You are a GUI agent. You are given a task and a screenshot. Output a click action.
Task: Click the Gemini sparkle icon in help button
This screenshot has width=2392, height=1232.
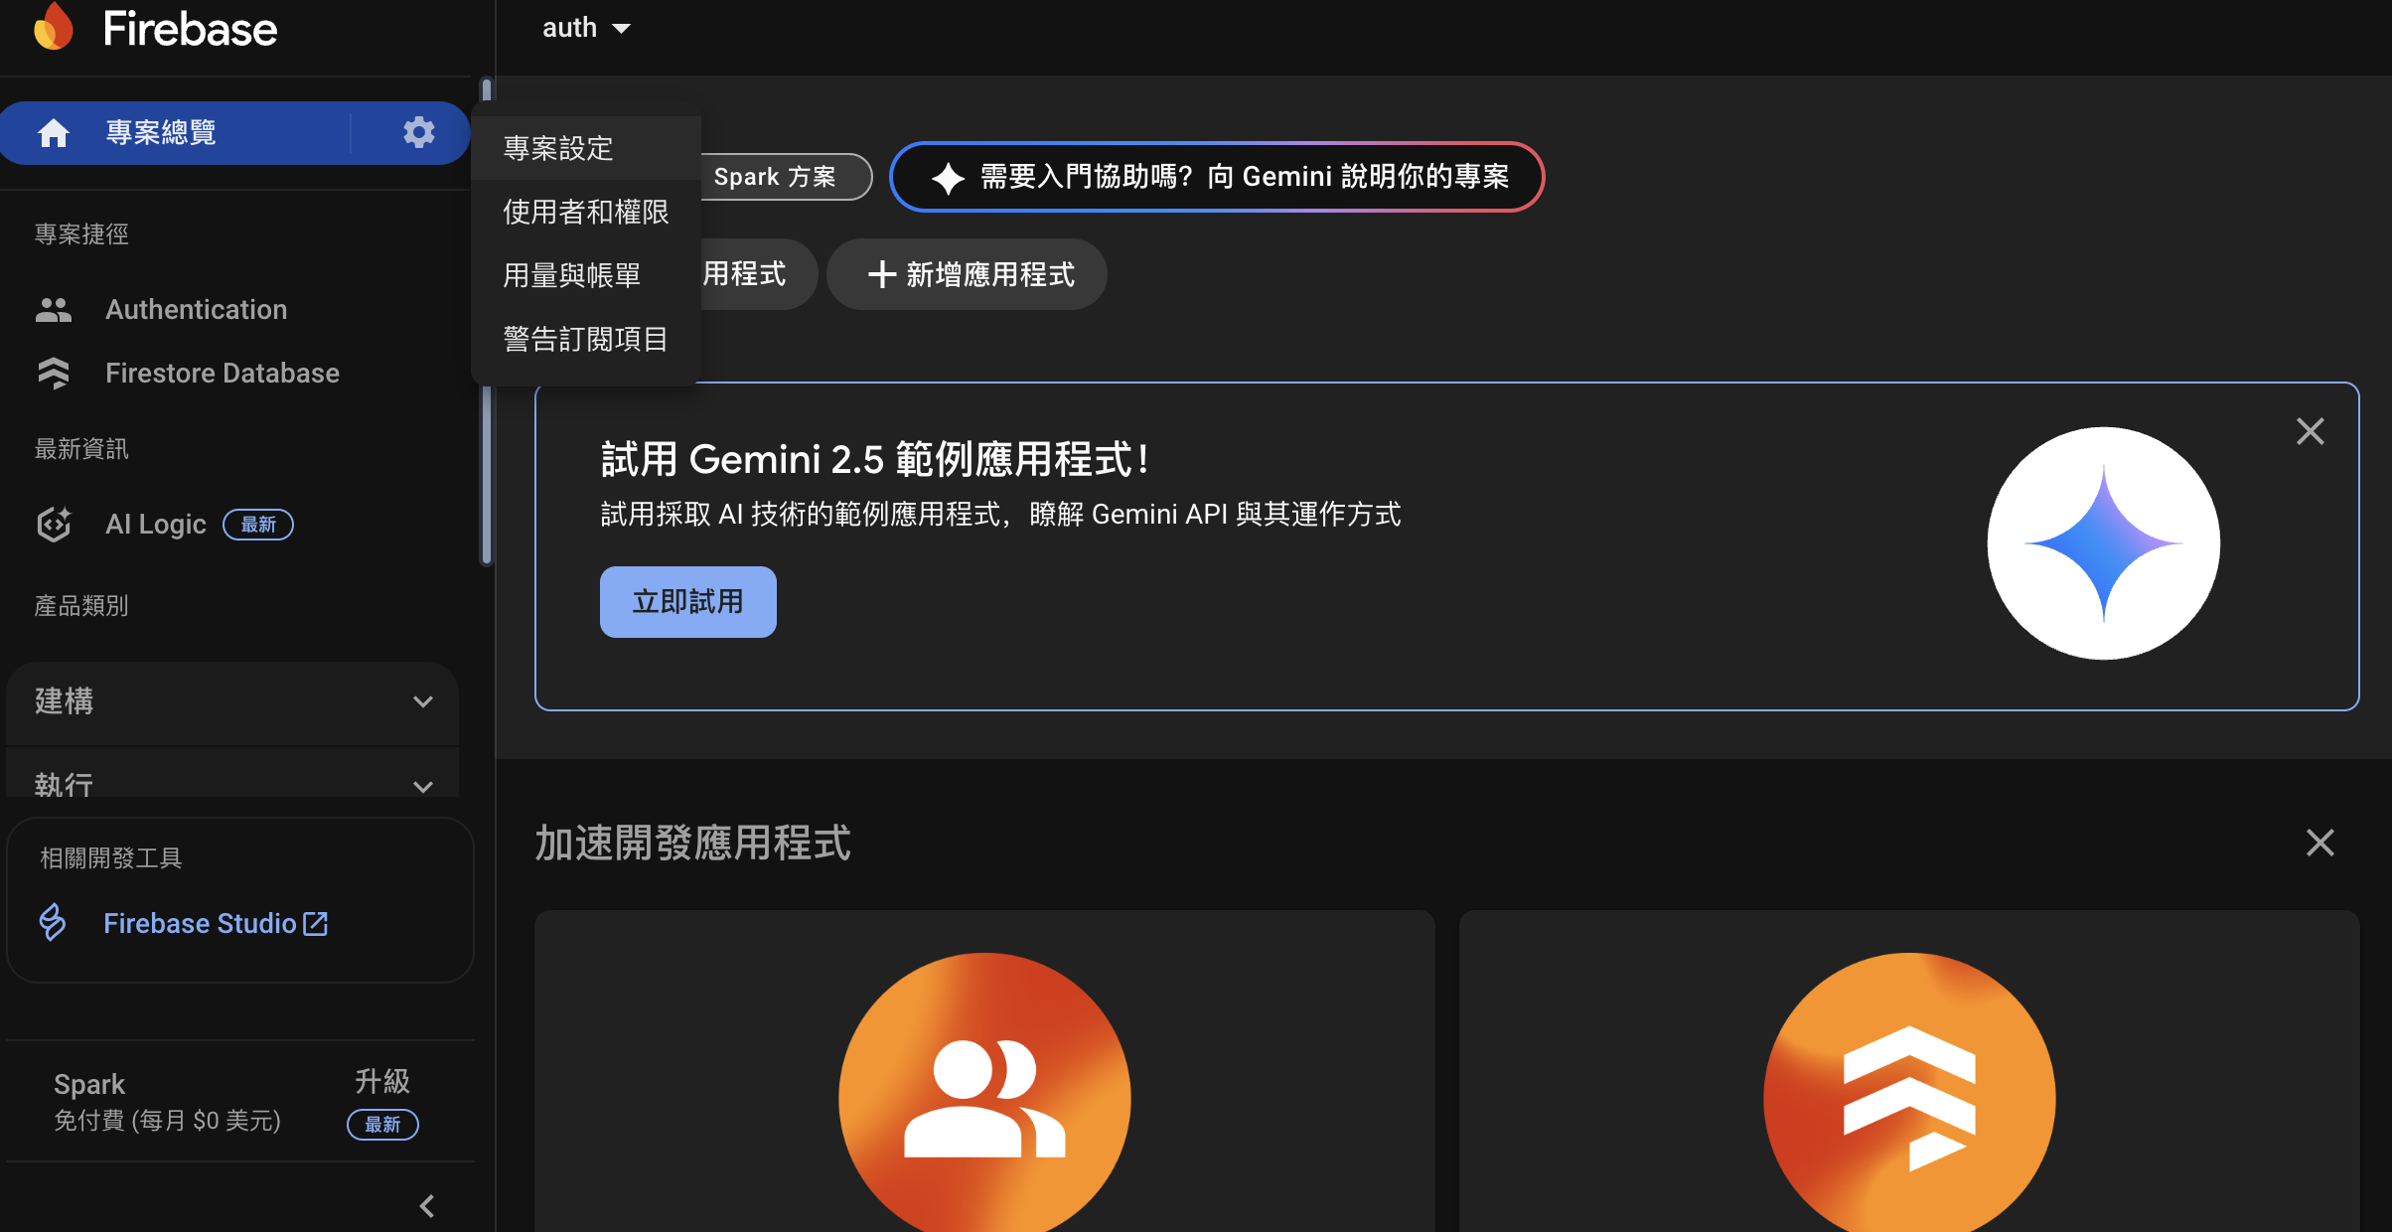(x=948, y=178)
